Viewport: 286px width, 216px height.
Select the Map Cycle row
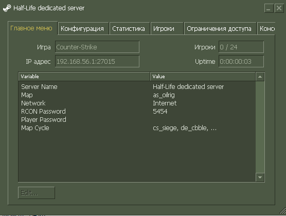click(x=137, y=128)
